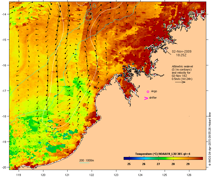Click the 122 longitude axis label
The image size is (213, 177).
pyautogui.click(x=92, y=175)
